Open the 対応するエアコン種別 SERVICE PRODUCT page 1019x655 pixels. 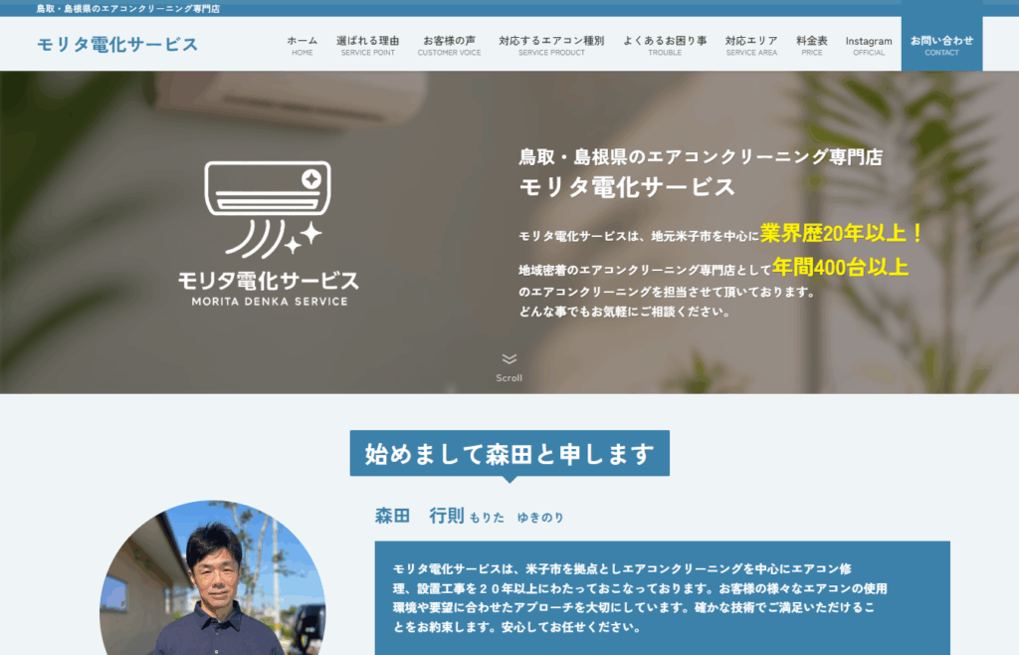tap(550, 44)
